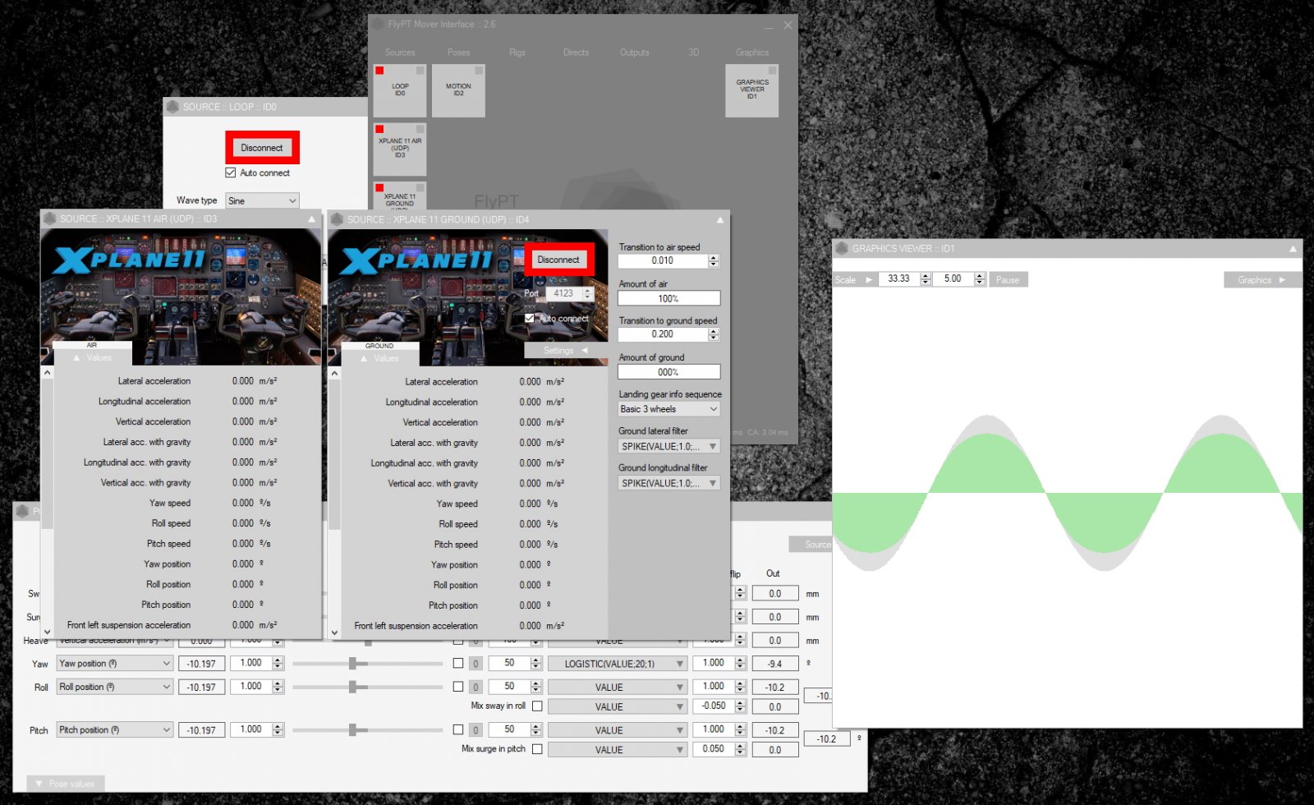The height and width of the screenshot is (805, 1314).
Task: Open the LOOP ID0 source tile
Action: 400,90
